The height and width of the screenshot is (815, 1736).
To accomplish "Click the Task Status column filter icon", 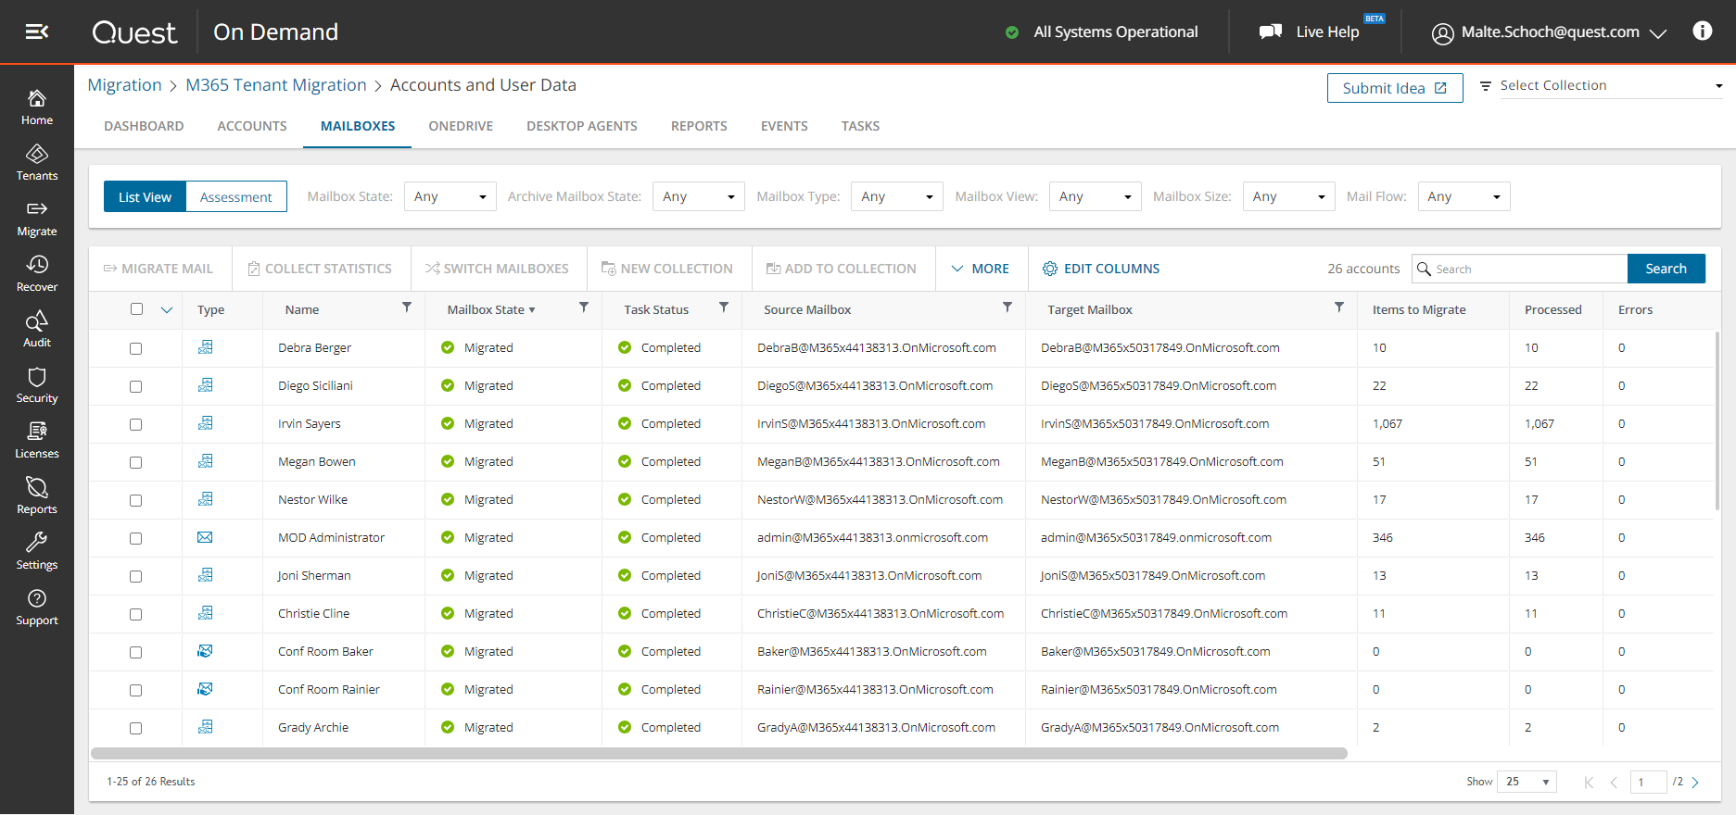I will [724, 307].
